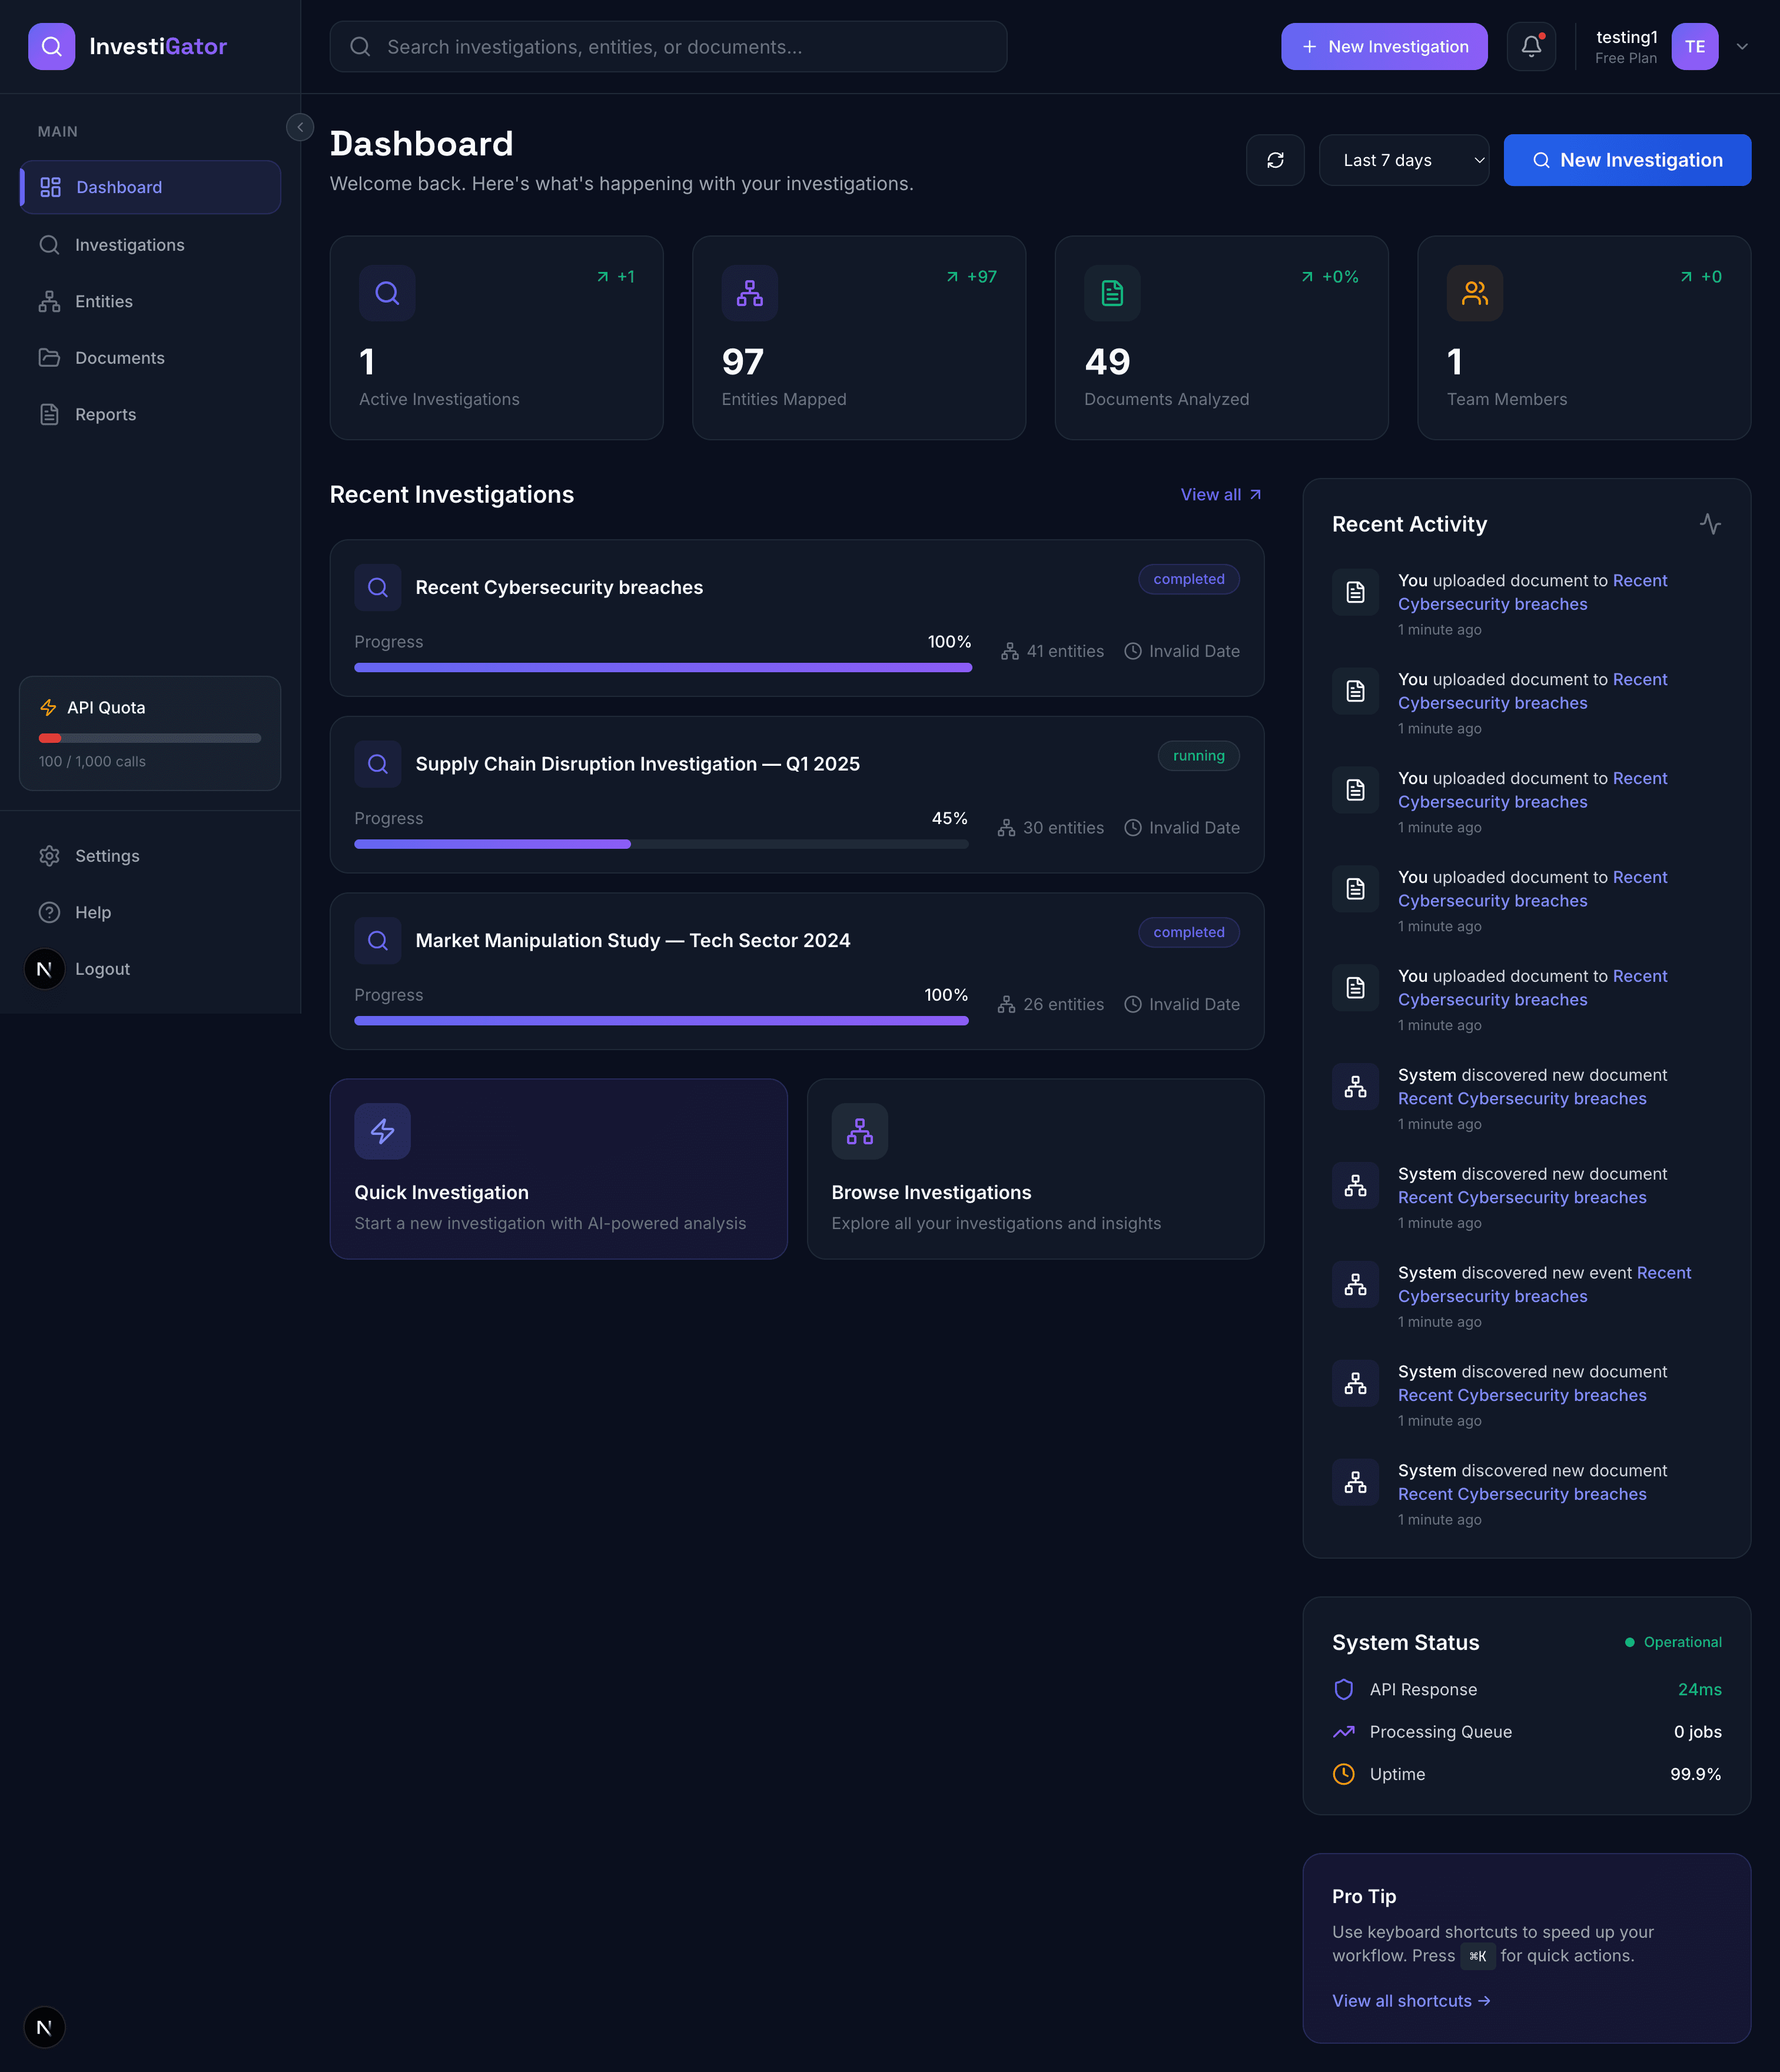
Task: Click the Recent Activity pulse icon
Action: (x=1711, y=523)
